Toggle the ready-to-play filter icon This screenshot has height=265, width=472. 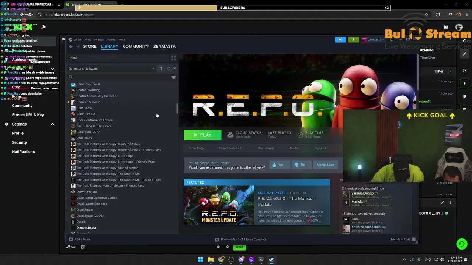(174, 68)
